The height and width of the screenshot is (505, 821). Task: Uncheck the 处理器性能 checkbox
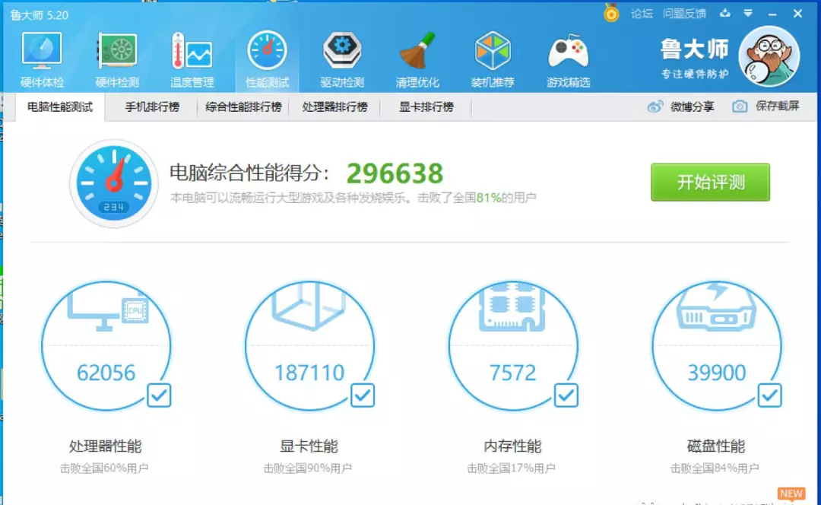(159, 395)
